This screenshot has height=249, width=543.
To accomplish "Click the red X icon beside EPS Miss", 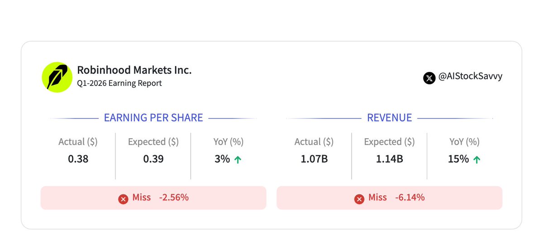I will click(x=123, y=199).
